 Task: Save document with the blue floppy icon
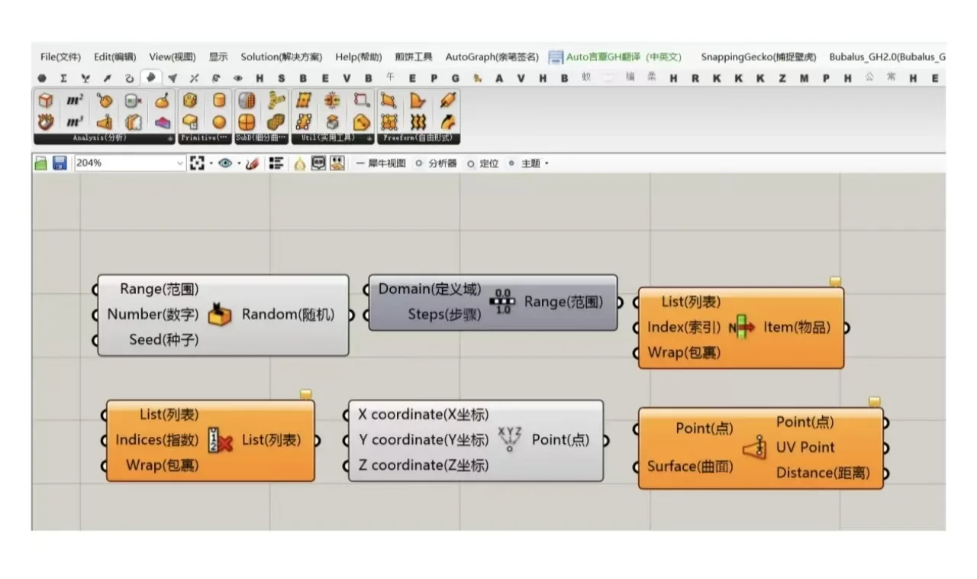(x=60, y=163)
